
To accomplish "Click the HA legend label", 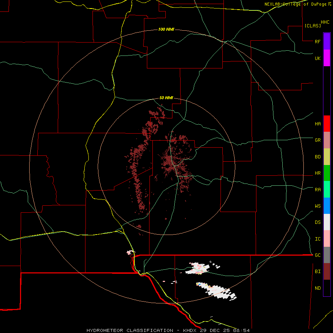I will (x=317, y=124).
